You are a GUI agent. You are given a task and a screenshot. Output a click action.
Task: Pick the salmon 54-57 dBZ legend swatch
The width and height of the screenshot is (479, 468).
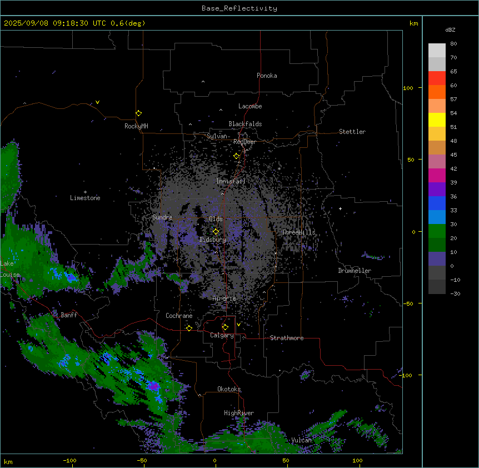pyautogui.click(x=437, y=106)
